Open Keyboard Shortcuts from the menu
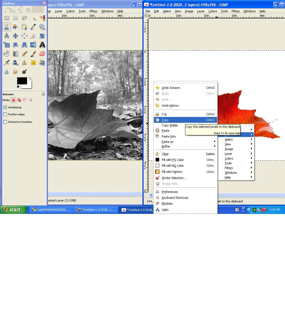The image size is (285, 333). (185, 198)
